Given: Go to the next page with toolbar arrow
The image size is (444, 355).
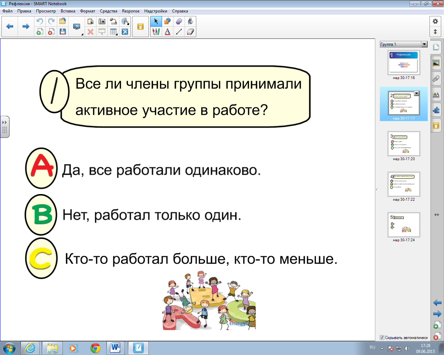Looking at the screenshot, I should [26, 26].
